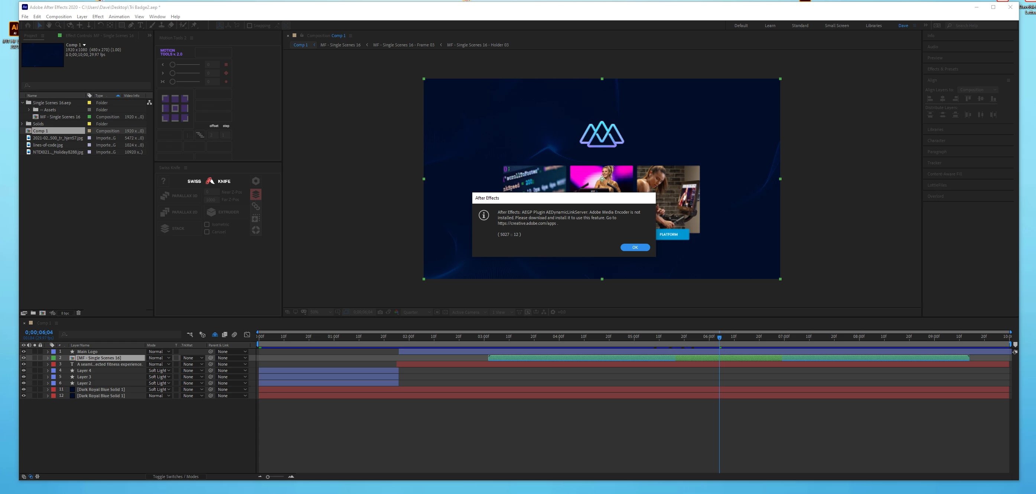This screenshot has width=1036, height=494.
Task: Click OK in the After Effects dialog
Action: tap(635, 247)
